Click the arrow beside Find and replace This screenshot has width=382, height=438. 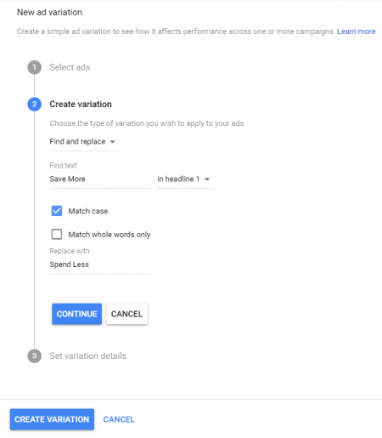point(112,142)
